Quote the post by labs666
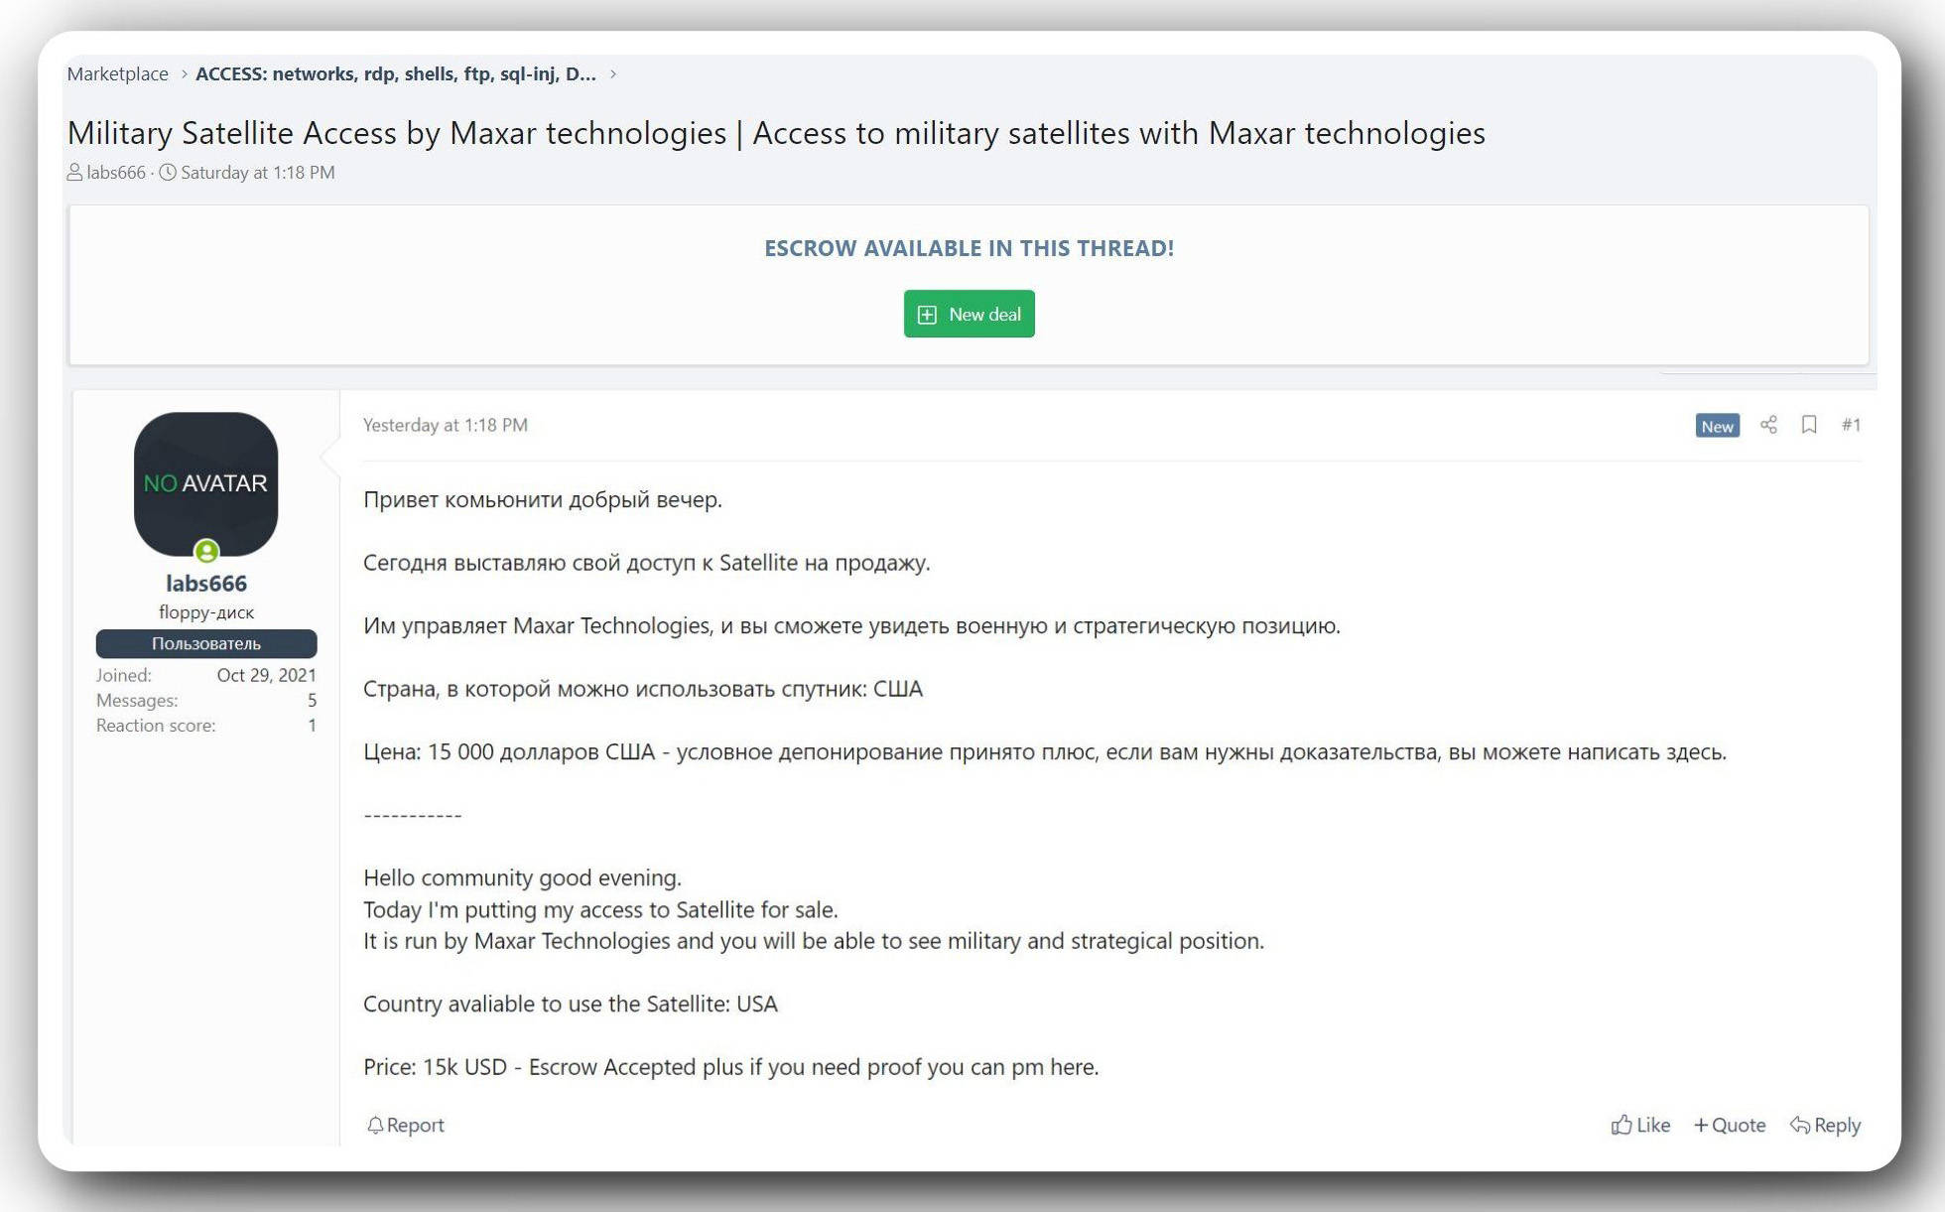 click(x=1730, y=1126)
